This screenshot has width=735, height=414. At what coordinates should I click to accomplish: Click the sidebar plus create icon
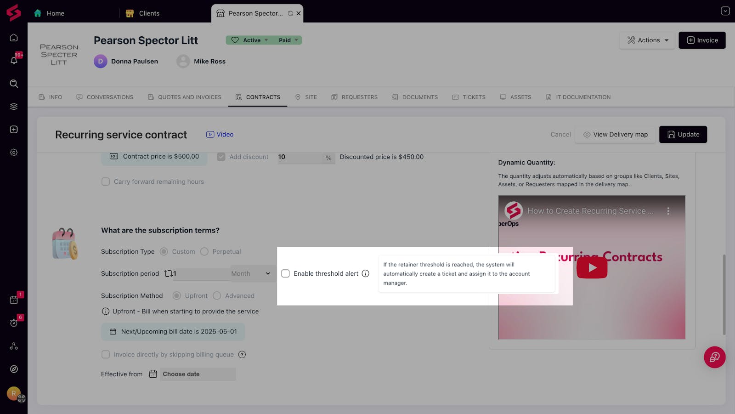coord(14,130)
